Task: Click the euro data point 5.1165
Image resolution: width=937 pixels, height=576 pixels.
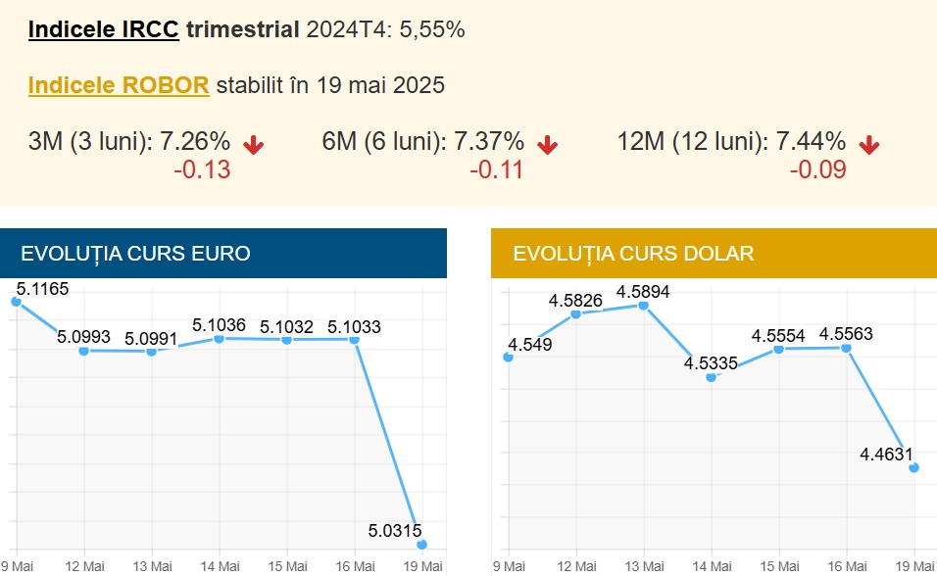Action: coord(16,302)
